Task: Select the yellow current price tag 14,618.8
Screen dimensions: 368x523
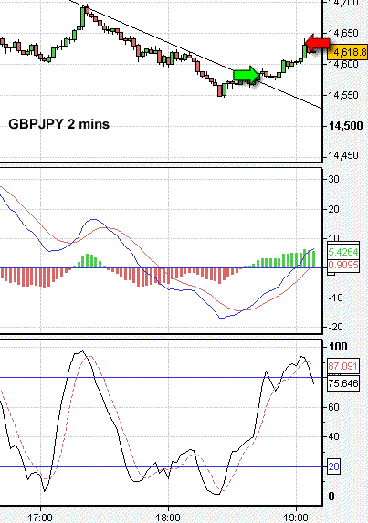Action: click(347, 52)
